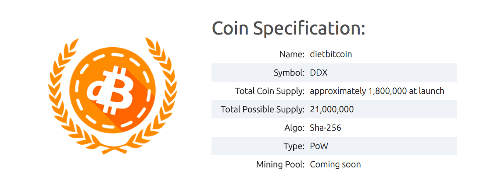Select the Total Coin Supply label
This screenshot has height=184, width=487.
point(269,91)
